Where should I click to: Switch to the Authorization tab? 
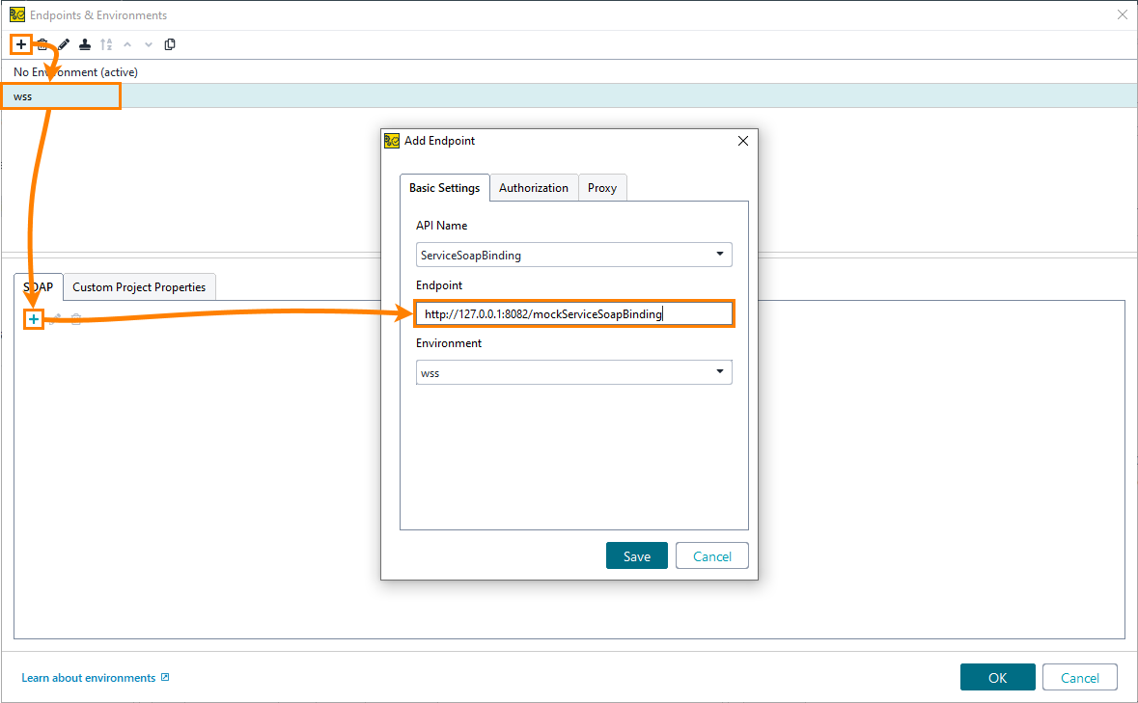tap(534, 188)
